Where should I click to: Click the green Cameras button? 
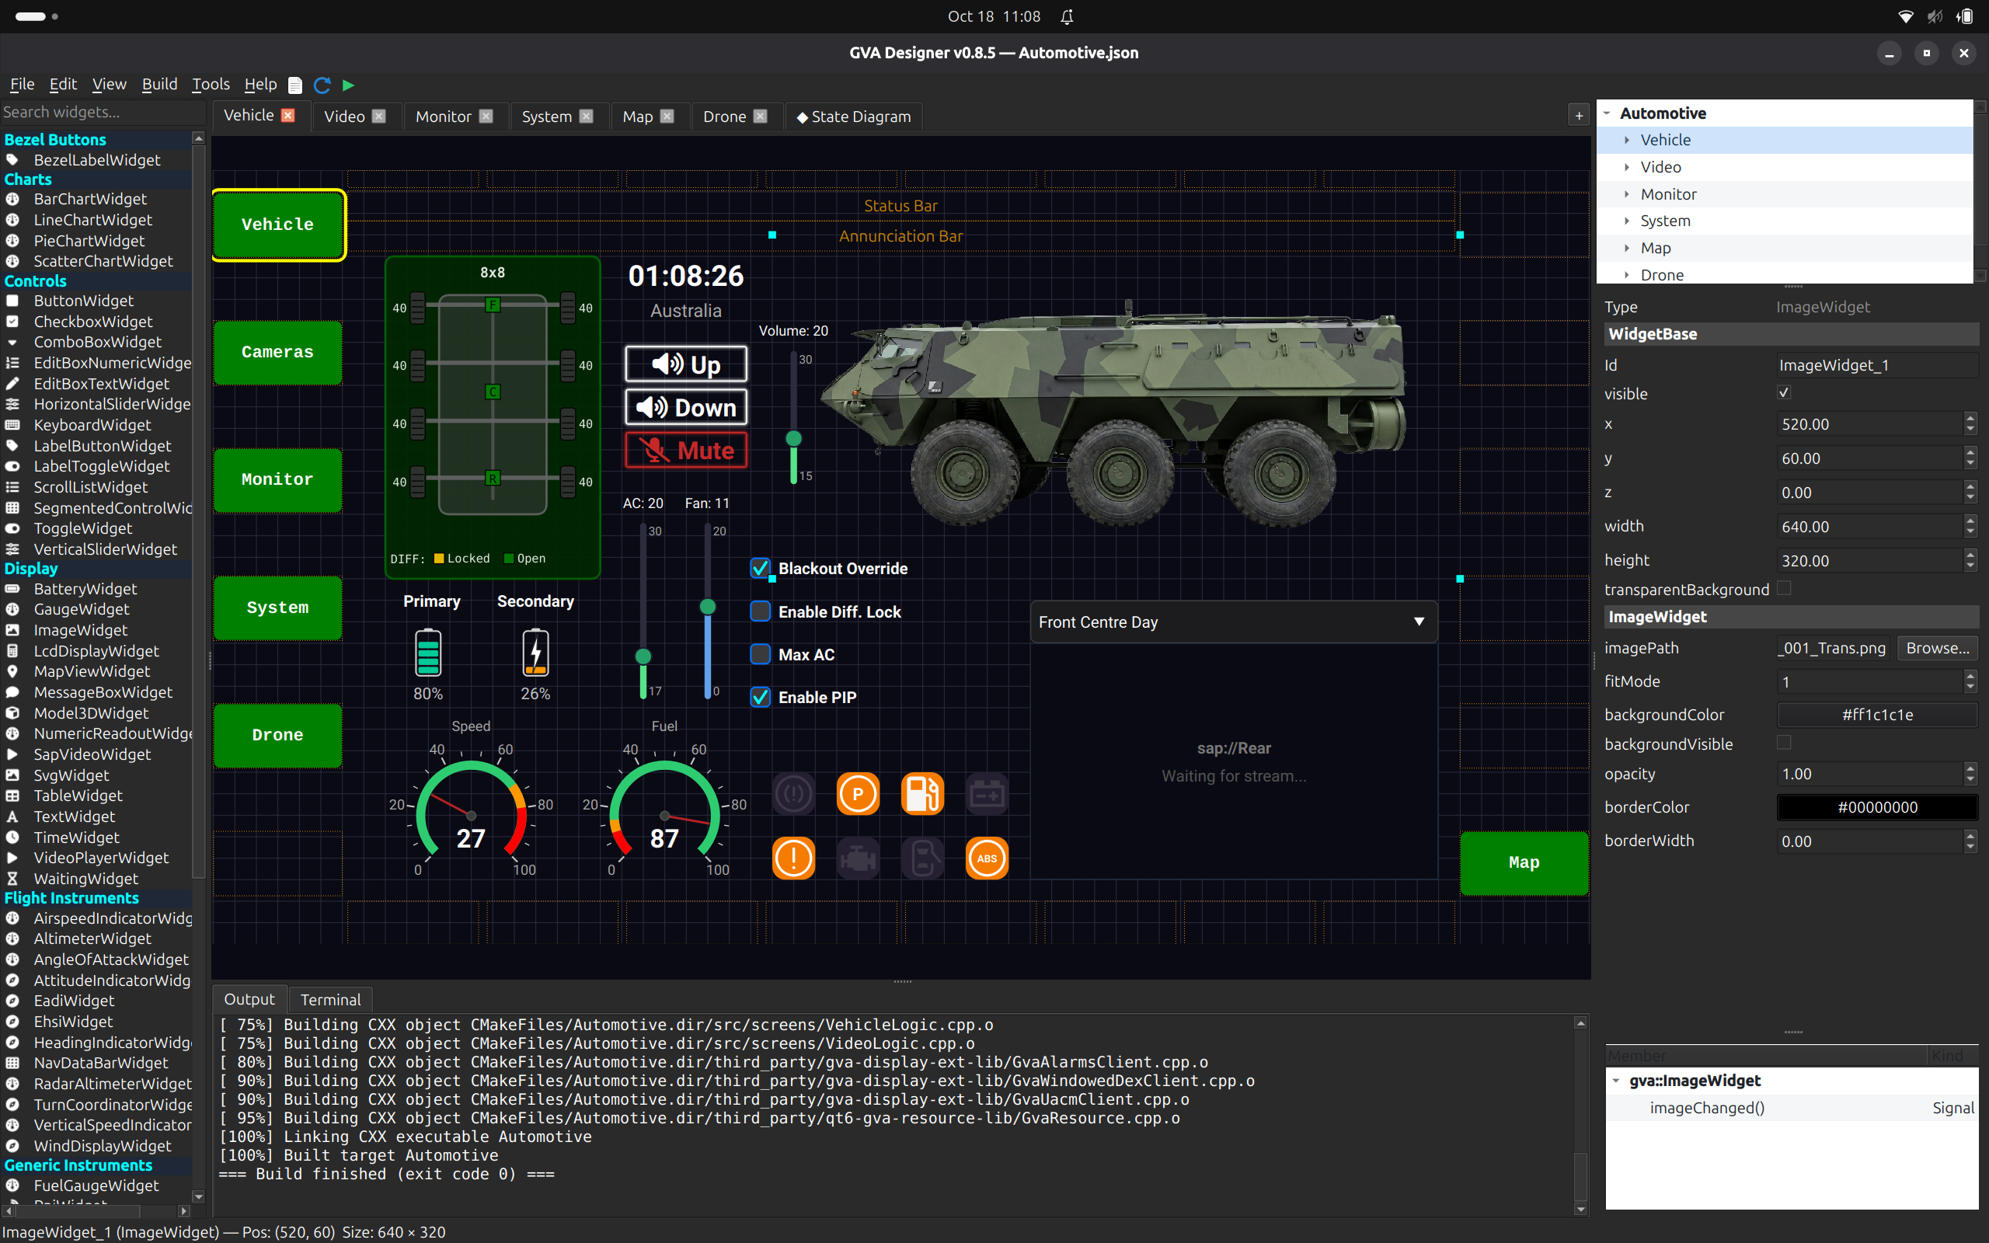278,352
